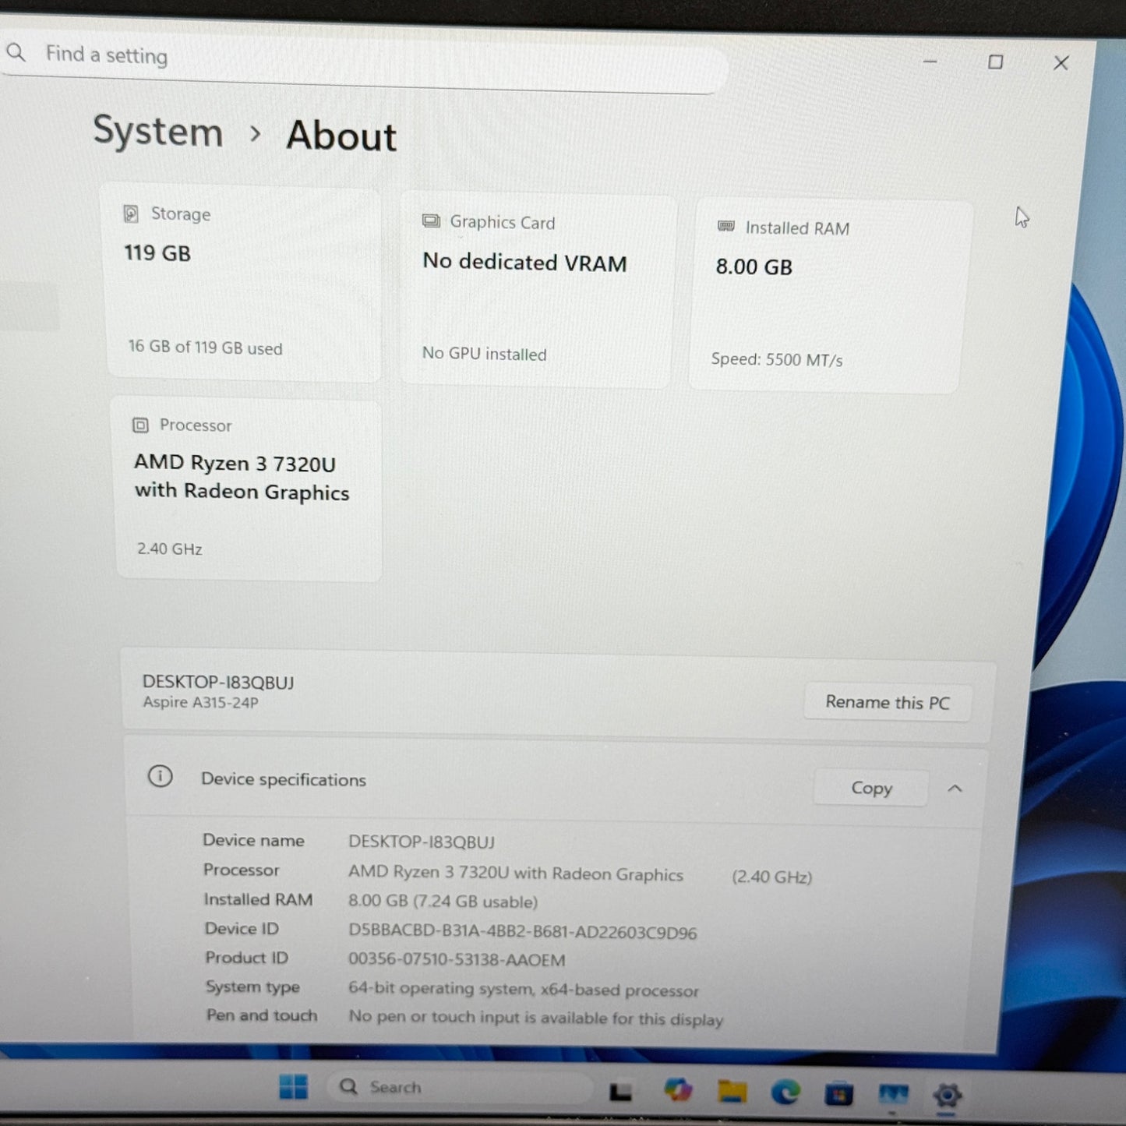Click the "8.00 GB" value on Installed RAM card
This screenshot has height=1126, width=1126.
pyautogui.click(x=754, y=267)
